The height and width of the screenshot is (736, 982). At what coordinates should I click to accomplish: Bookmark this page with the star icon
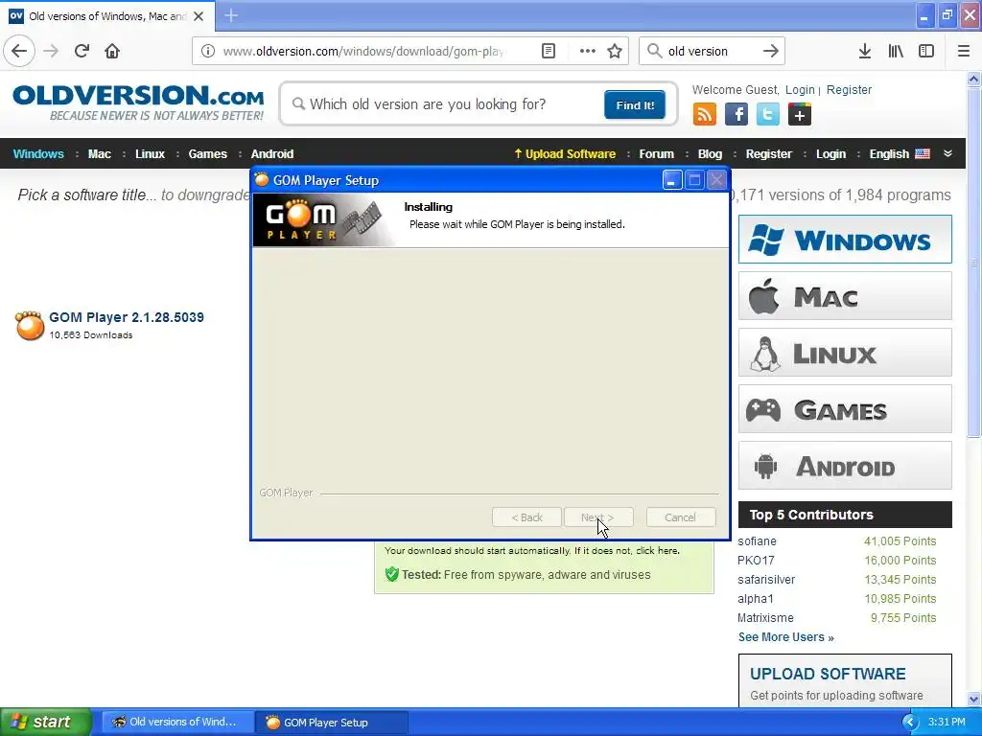pos(615,52)
